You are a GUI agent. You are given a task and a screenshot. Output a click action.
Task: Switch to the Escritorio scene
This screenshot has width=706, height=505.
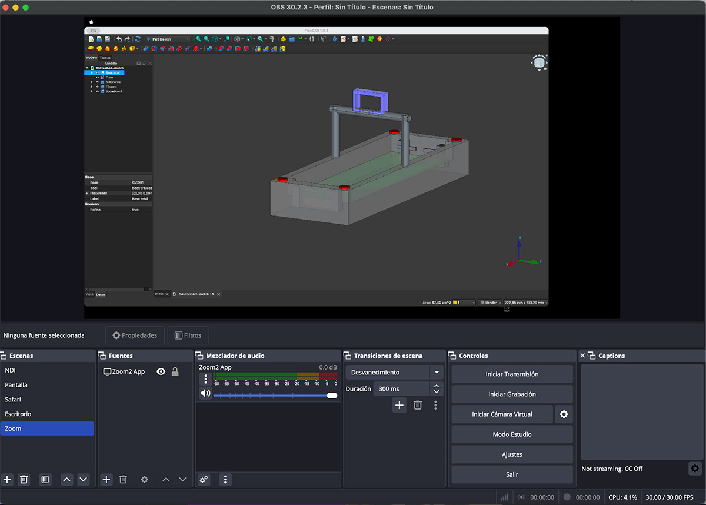(18, 414)
